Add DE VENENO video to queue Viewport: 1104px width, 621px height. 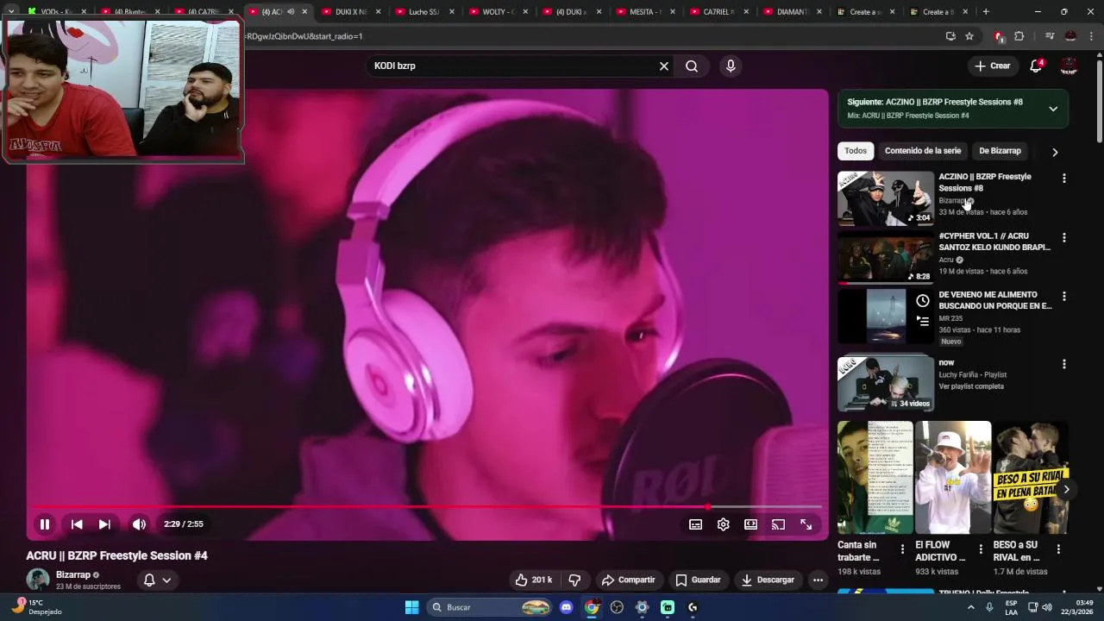click(x=923, y=322)
